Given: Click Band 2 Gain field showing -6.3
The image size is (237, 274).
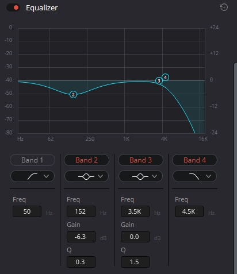Looking at the screenshot, I should 81,237.
